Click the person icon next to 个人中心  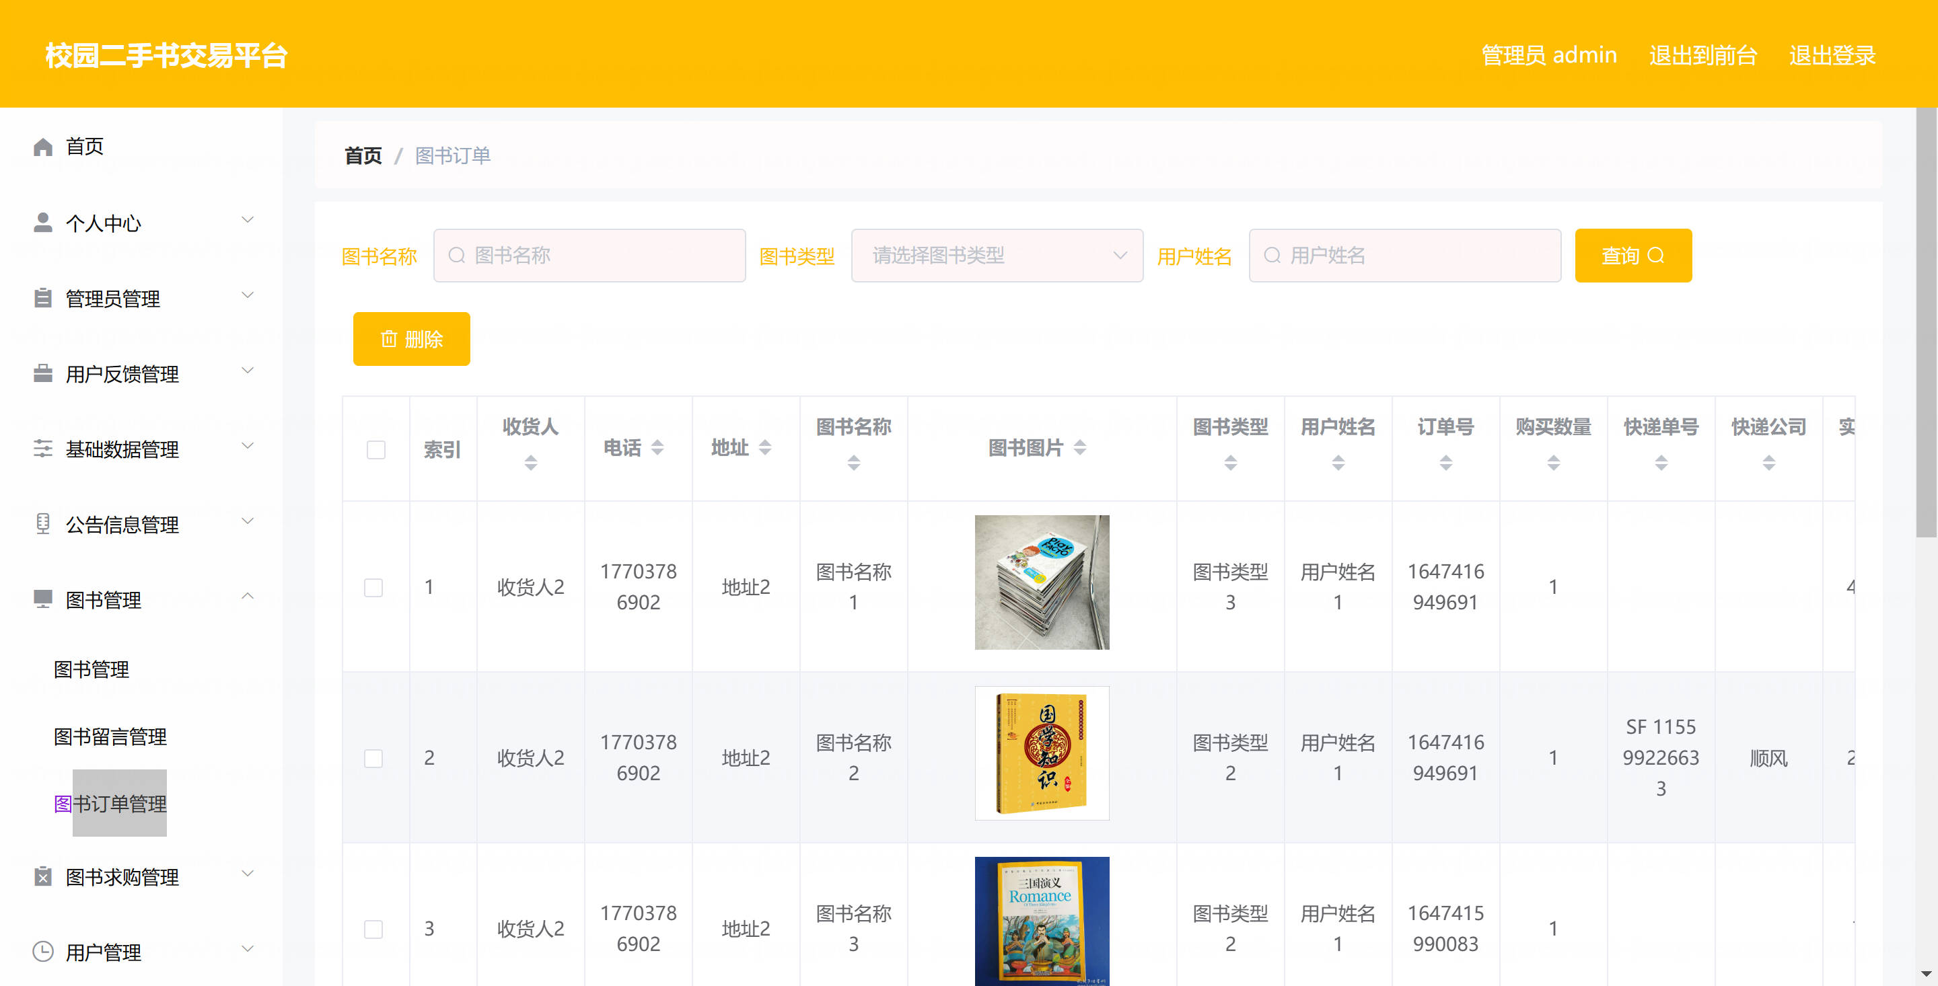43,223
